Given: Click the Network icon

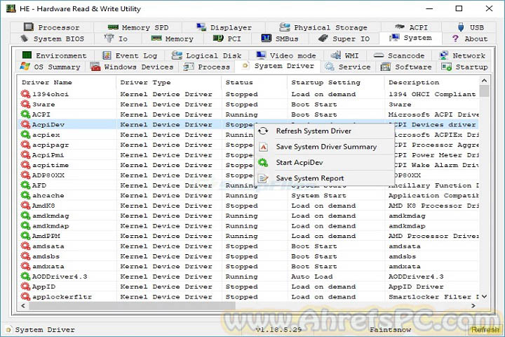Looking at the screenshot, I should click(x=443, y=55).
